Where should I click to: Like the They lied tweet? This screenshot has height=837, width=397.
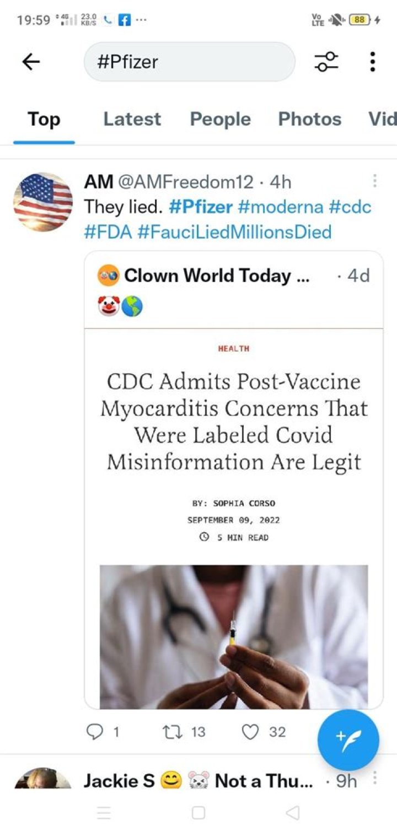(264, 732)
